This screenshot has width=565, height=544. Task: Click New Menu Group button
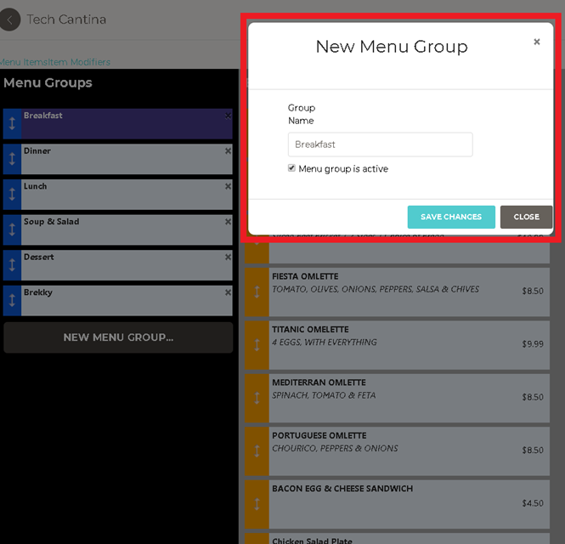tap(118, 337)
